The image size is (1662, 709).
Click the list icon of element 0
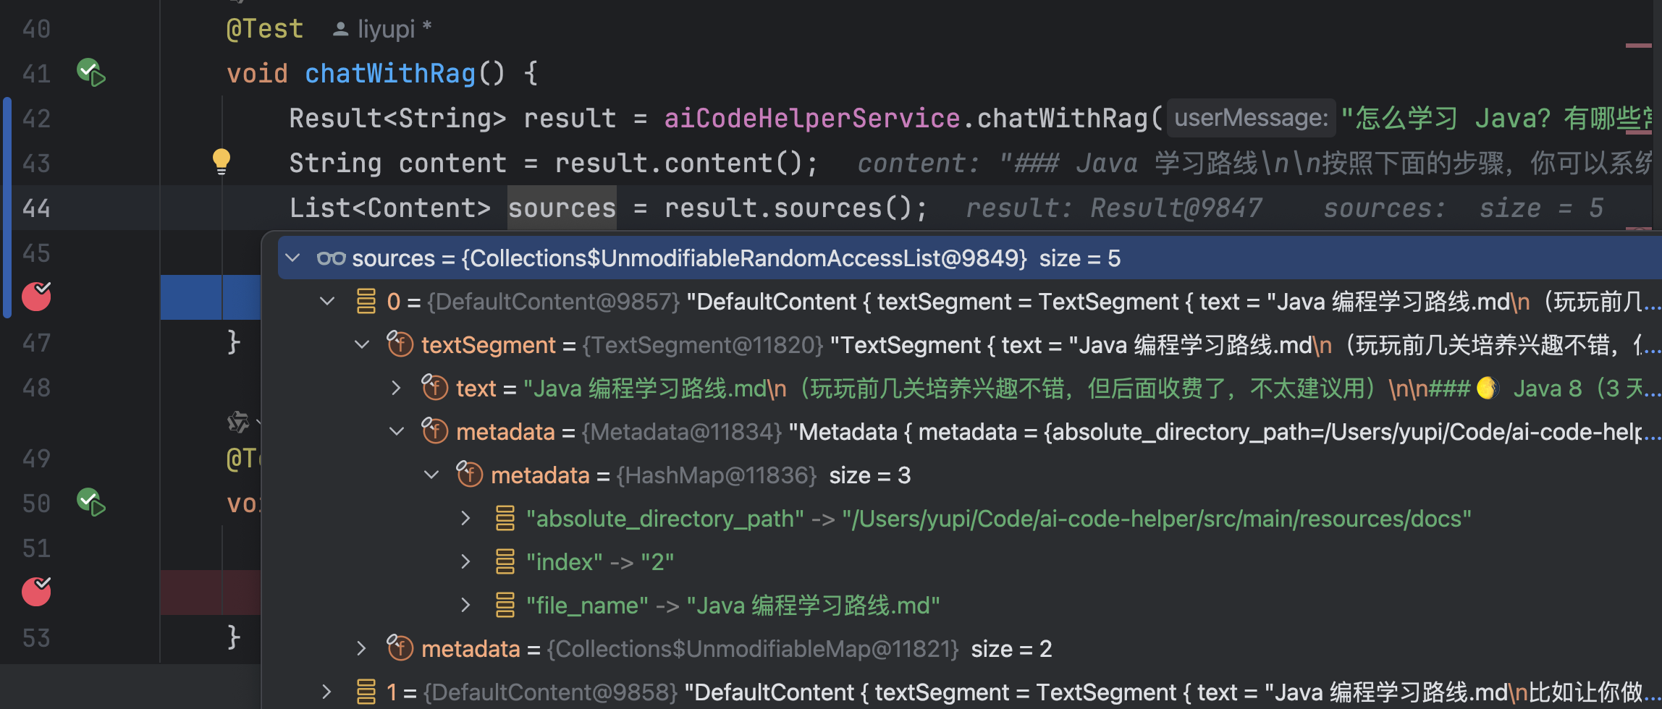point(366,302)
